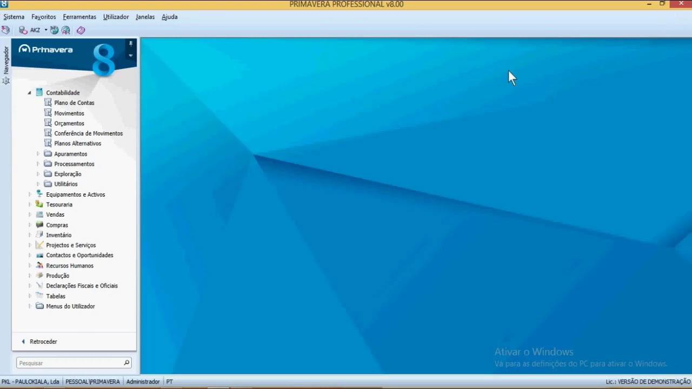Expand the Vendas node arrow
Screen dimensions: 692x389
(x=30, y=215)
